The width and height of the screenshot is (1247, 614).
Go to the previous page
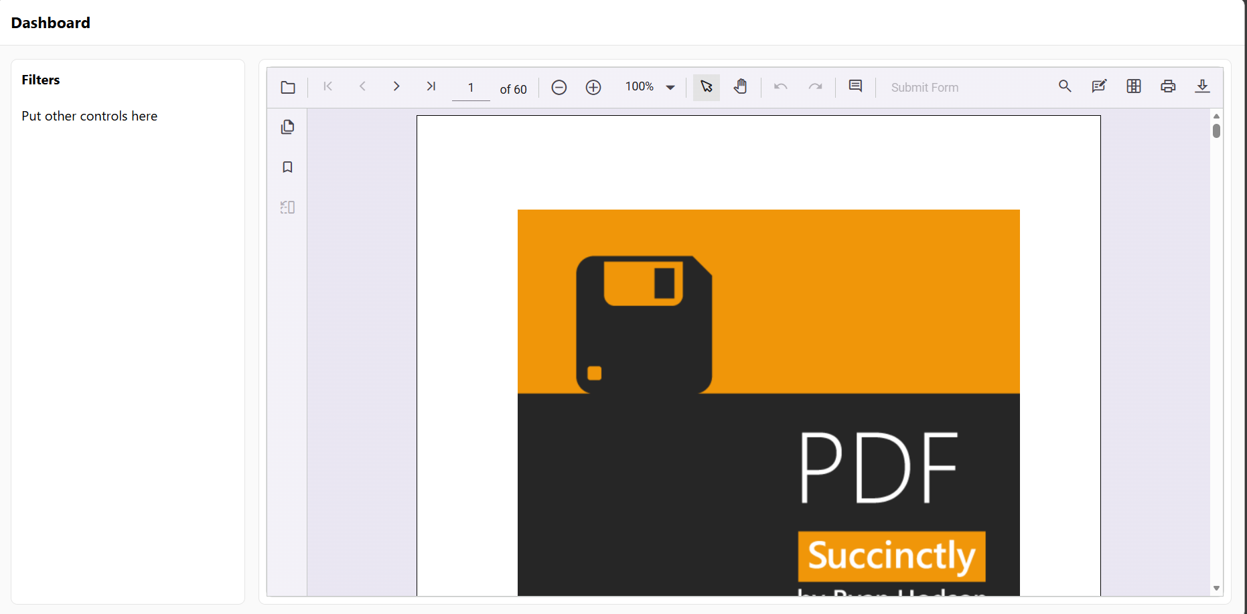(x=362, y=86)
